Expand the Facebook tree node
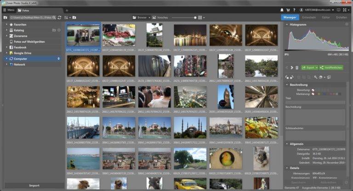Image resolution: width=353 pixels, height=191 pixels. (x=6, y=47)
